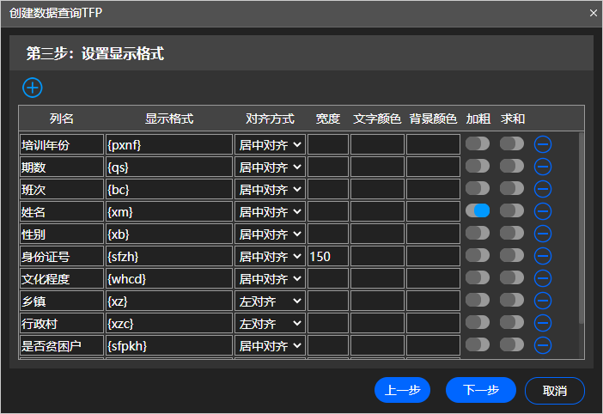Remove the 行政村 row with minus icon
Viewport: 603px width, 414px height.
click(543, 323)
